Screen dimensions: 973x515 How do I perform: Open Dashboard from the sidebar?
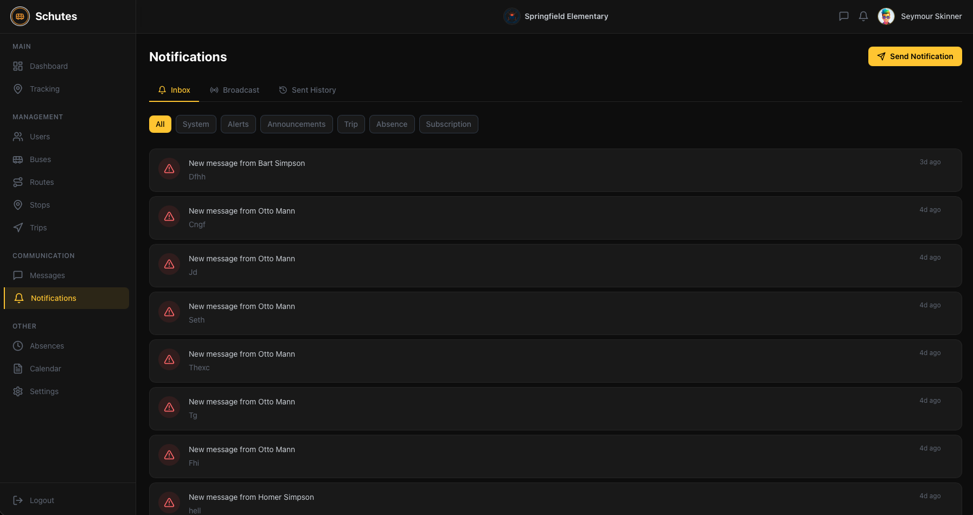[48, 66]
